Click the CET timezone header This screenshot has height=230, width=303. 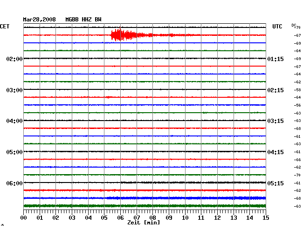tap(5, 27)
